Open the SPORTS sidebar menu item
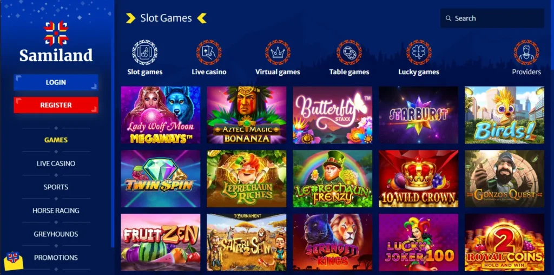Image resolution: width=554 pixels, height=275 pixels. [x=56, y=187]
